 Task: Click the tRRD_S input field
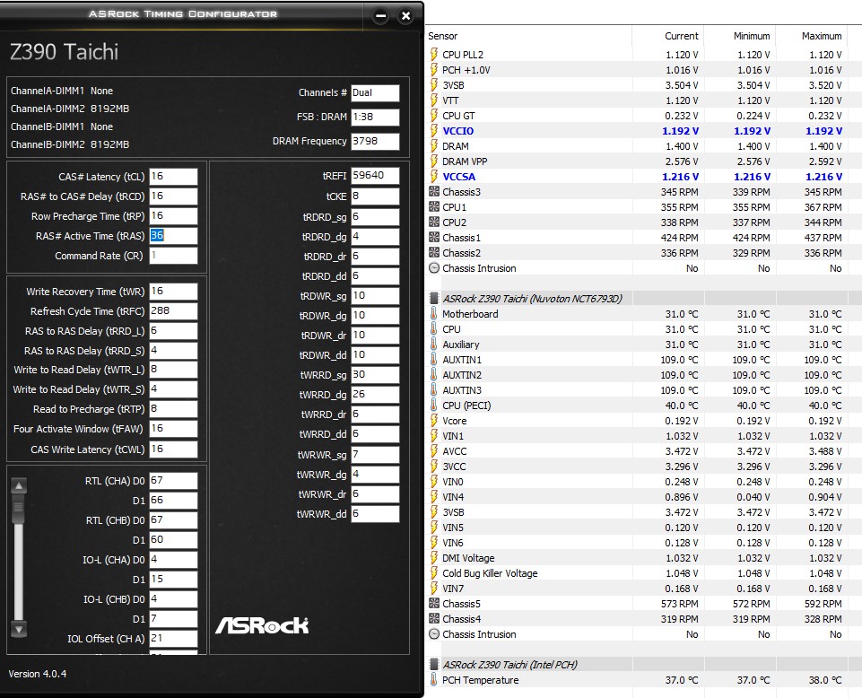click(173, 351)
